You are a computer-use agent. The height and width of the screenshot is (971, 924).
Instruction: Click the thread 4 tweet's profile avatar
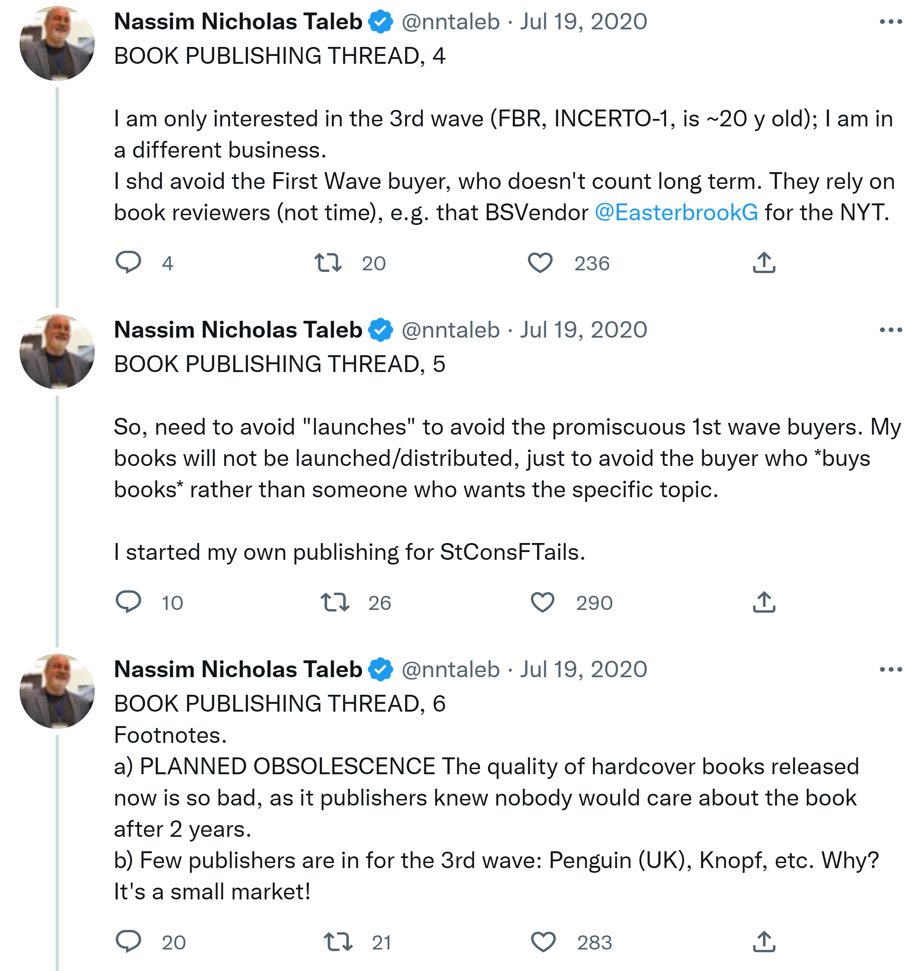point(57,43)
